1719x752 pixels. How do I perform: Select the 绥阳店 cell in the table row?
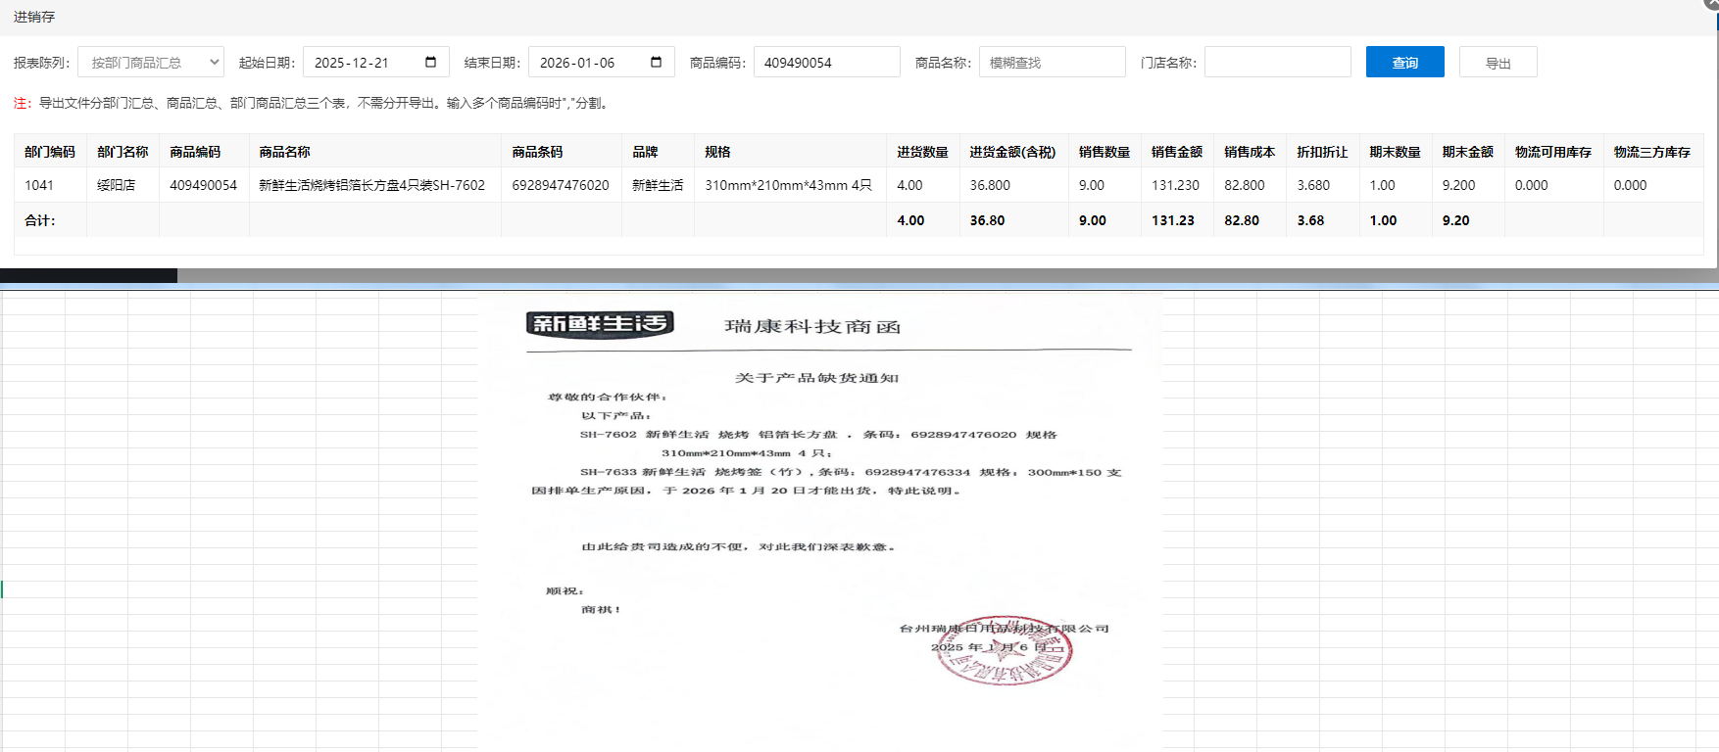click(x=117, y=185)
